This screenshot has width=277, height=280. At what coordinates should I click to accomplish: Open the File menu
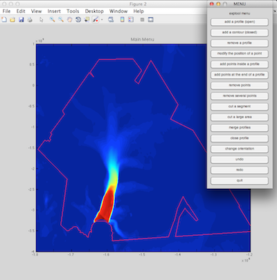[6, 11]
